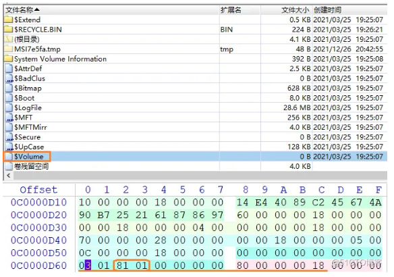Select the System Volume Information folder icon
The height and width of the screenshot is (277, 394).
[9, 59]
